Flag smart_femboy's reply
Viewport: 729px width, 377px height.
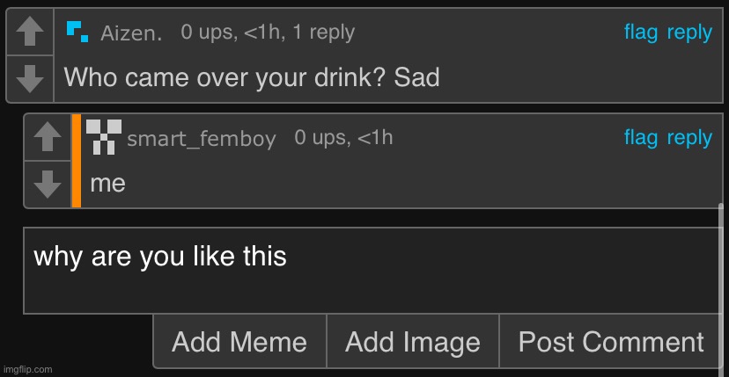pyautogui.click(x=641, y=137)
